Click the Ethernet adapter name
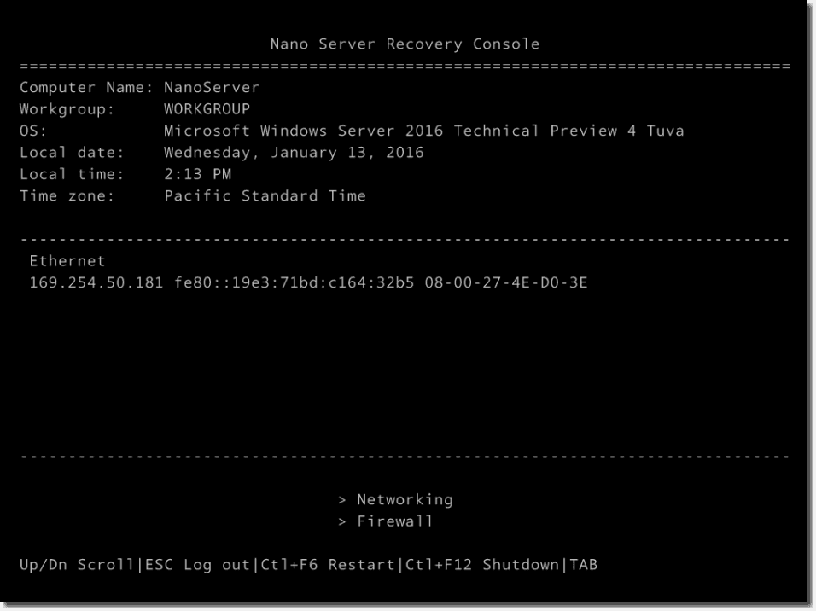The width and height of the screenshot is (816, 611). point(67,261)
